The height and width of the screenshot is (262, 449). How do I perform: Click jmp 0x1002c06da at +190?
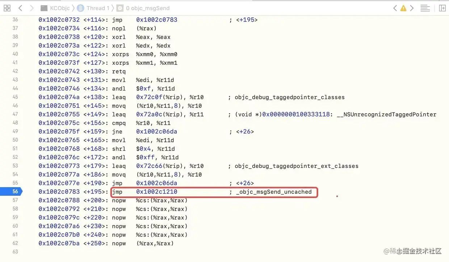(x=144, y=183)
